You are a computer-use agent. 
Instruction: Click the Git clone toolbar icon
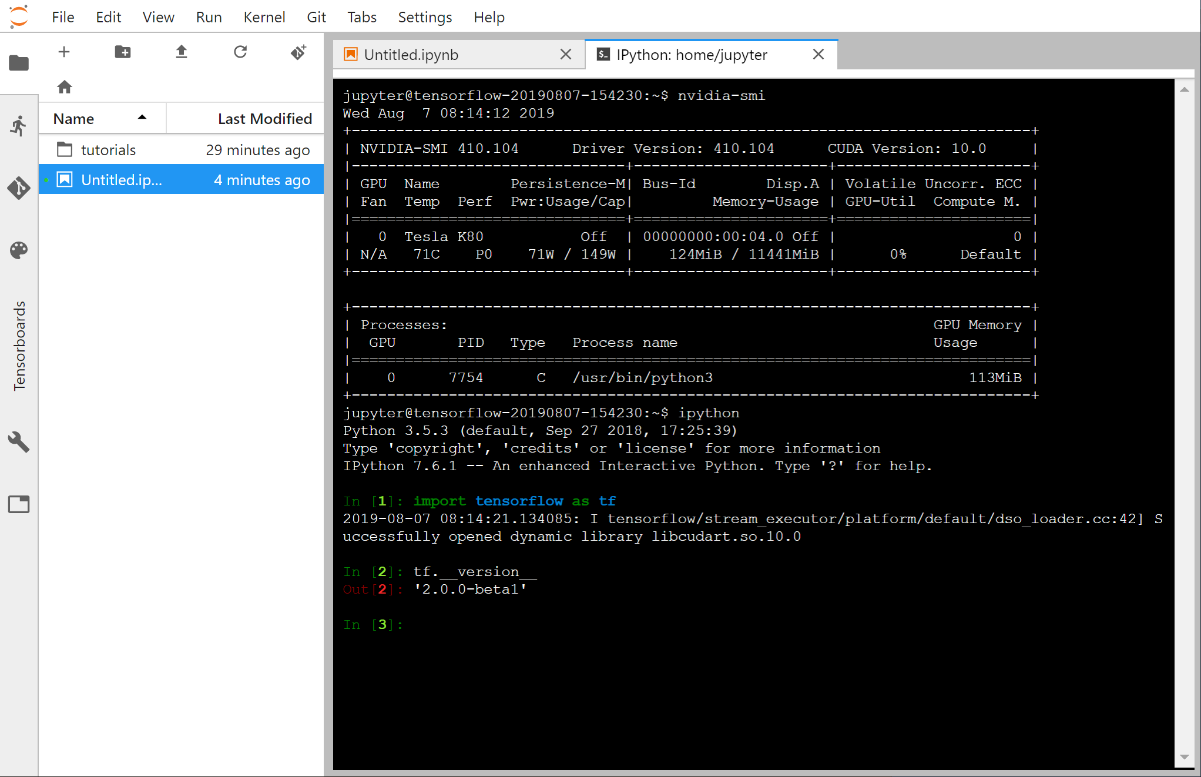point(299,52)
